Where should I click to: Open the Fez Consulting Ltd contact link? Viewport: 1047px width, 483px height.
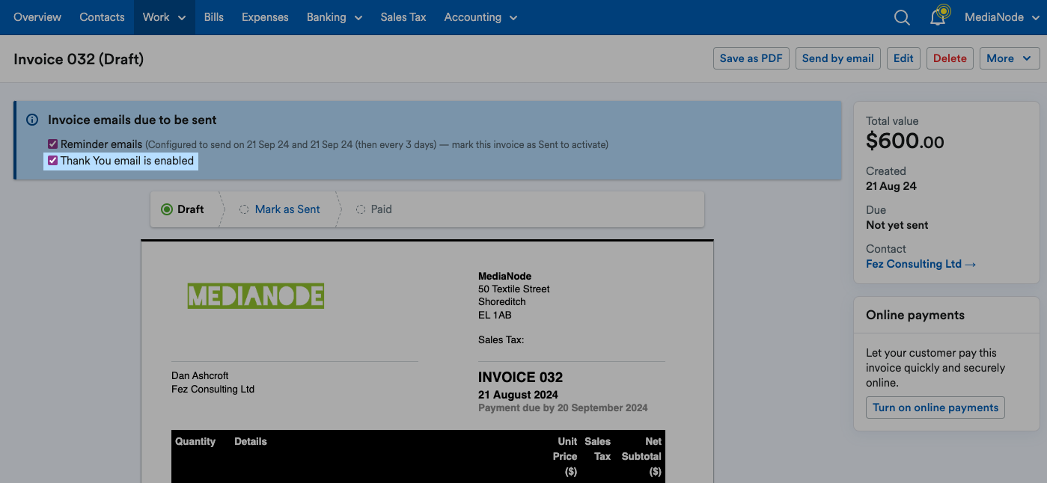921,264
